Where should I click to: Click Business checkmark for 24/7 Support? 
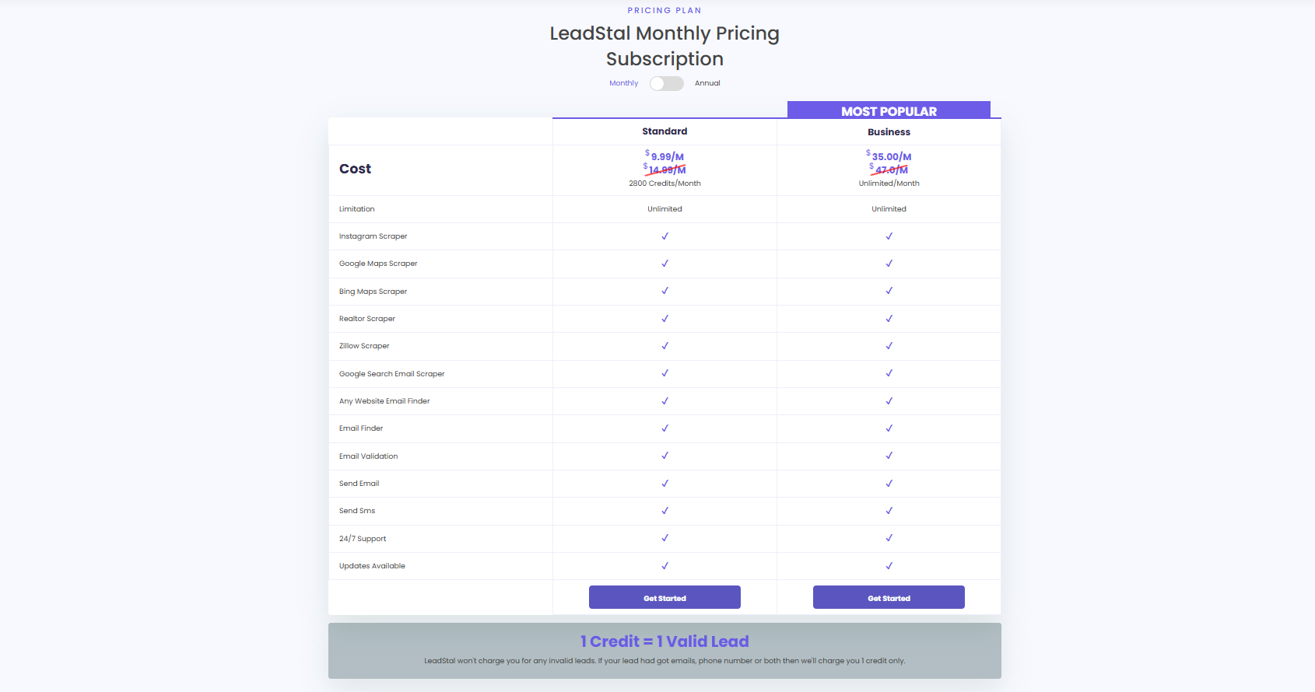coord(889,538)
